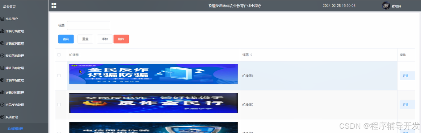
Task: Click the red 删除 button
Action: (121, 39)
